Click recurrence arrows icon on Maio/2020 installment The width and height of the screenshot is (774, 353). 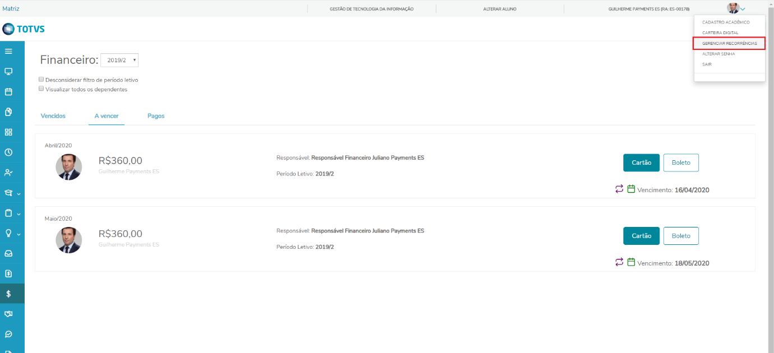pyautogui.click(x=619, y=262)
